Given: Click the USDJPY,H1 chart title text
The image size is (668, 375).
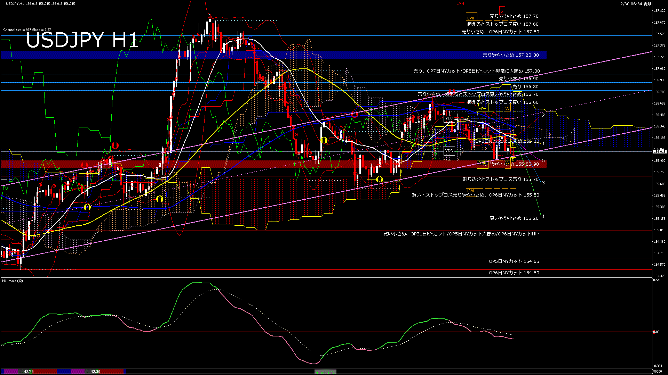Looking at the screenshot, I should click(x=15, y=3).
